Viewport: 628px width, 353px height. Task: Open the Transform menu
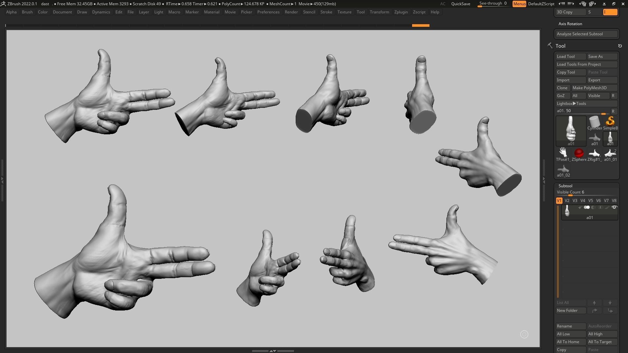tap(379, 12)
